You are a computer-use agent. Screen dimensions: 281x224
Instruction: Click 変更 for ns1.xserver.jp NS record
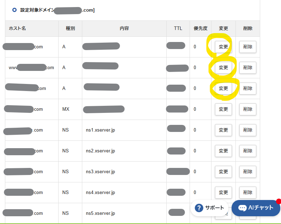tap(223, 130)
